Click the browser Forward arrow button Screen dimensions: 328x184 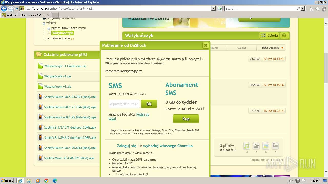(11, 8)
